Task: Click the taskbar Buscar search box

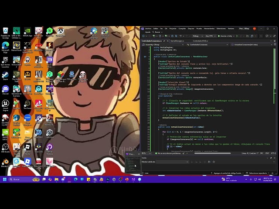Action: pyautogui.click(x=24, y=179)
